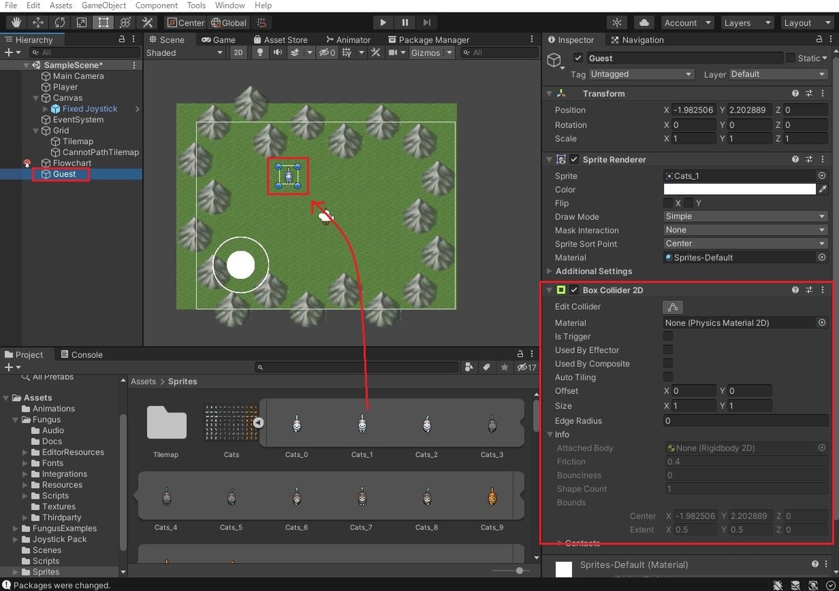Select the Transform tool
Viewport: 839px width, 591px height.
(x=124, y=22)
